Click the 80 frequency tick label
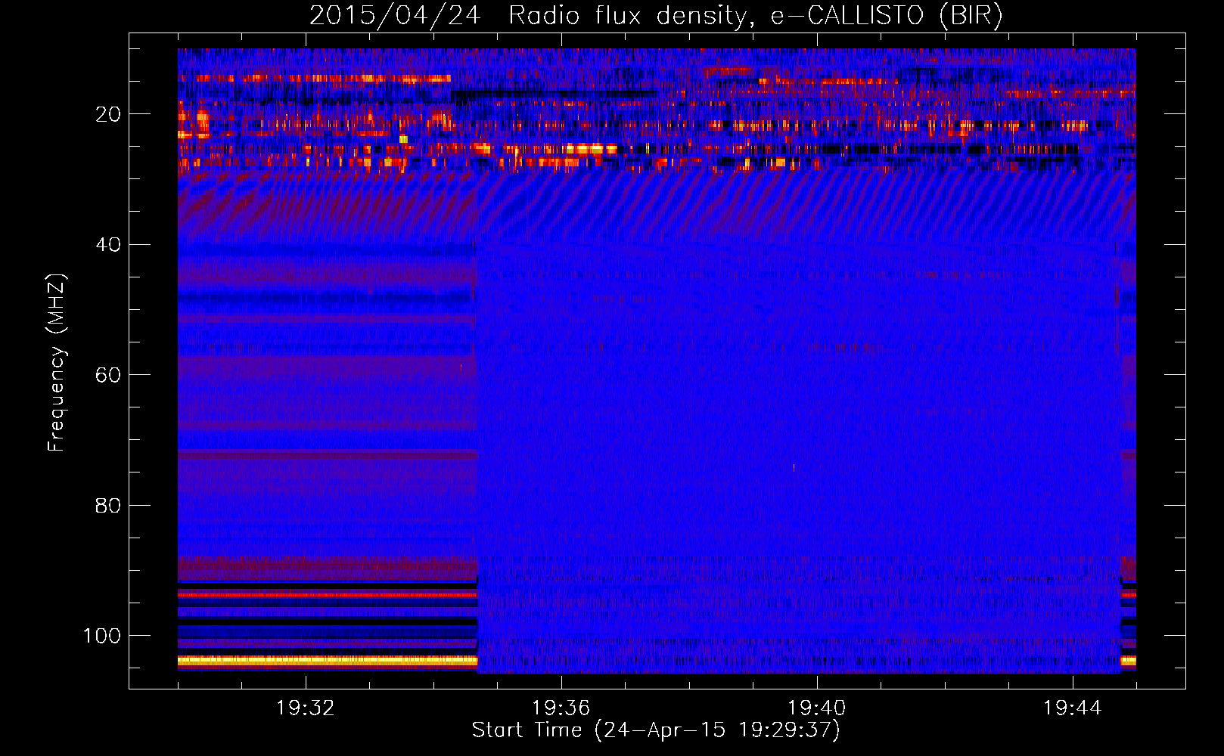This screenshot has height=756, width=1224. click(108, 505)
